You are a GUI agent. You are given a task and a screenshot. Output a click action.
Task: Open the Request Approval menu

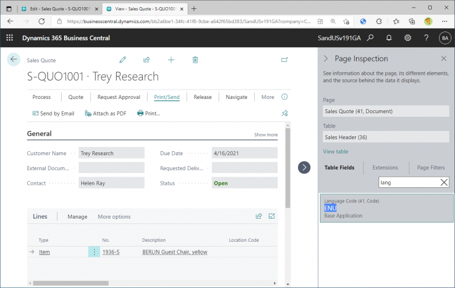click(x=118, y=97)
